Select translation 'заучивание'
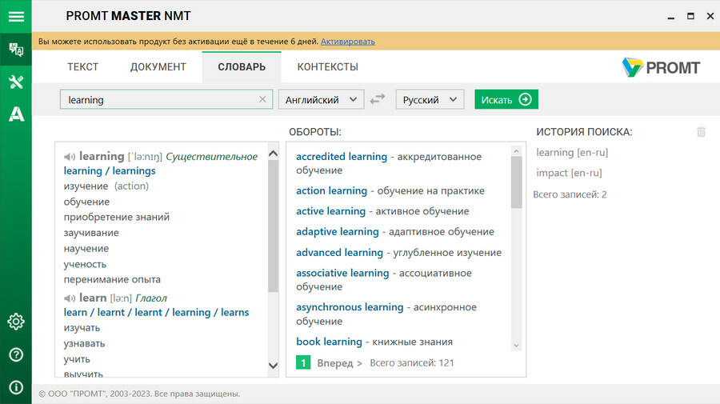The image size is (720, 404). 91,233
